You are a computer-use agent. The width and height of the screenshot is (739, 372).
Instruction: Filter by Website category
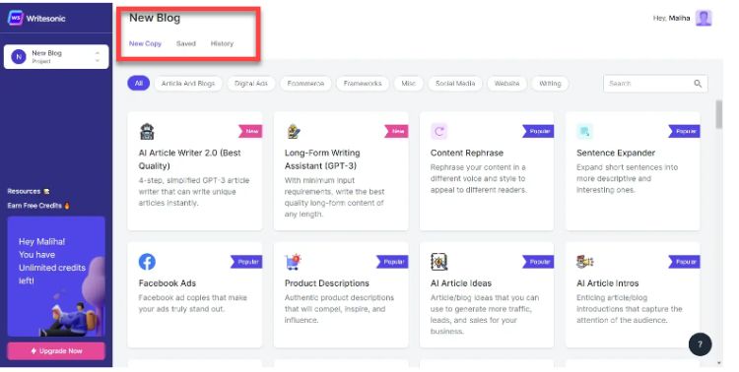(506, 84)
